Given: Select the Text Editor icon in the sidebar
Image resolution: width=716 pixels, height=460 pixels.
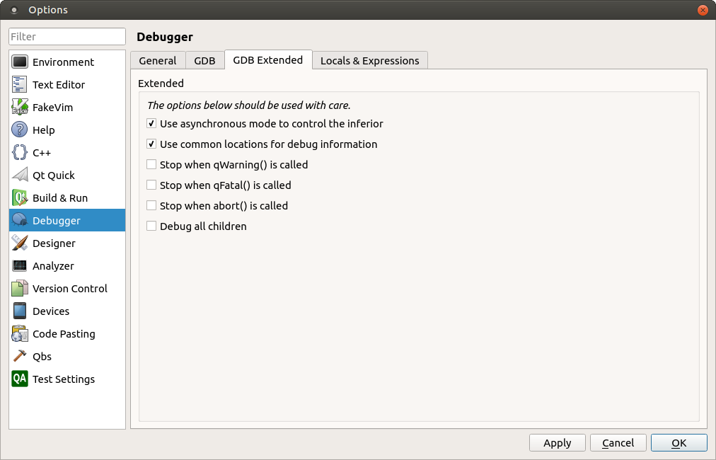Looking at the screenshot, I should 20,84.
